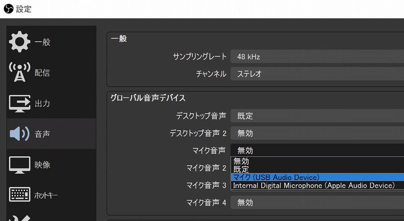The image size is (404, 221).
Task: Click the マイク音声 4 label
Action: pos(206,202)
